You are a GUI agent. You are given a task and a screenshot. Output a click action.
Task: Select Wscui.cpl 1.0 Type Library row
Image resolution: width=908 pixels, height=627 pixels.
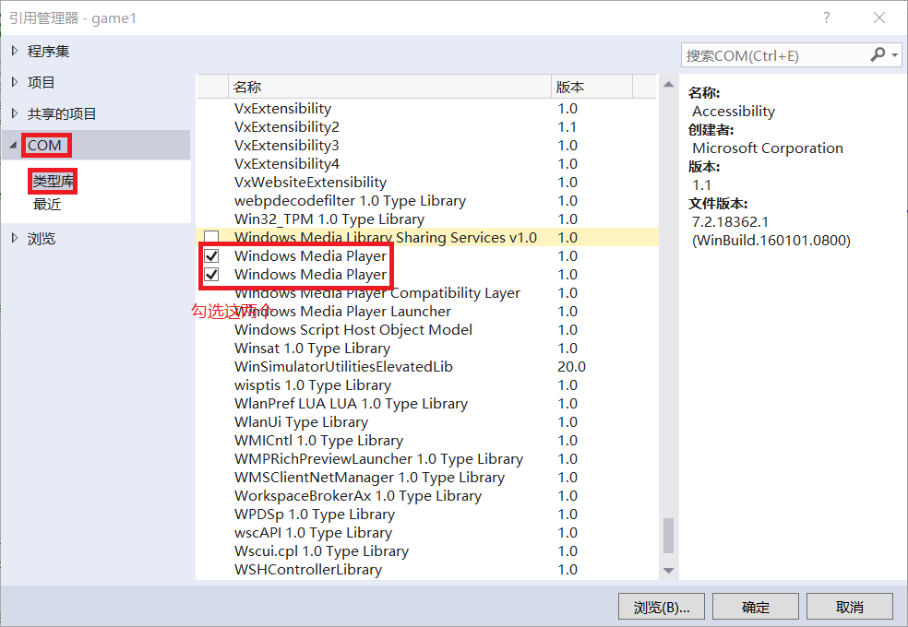coord(427,551)
